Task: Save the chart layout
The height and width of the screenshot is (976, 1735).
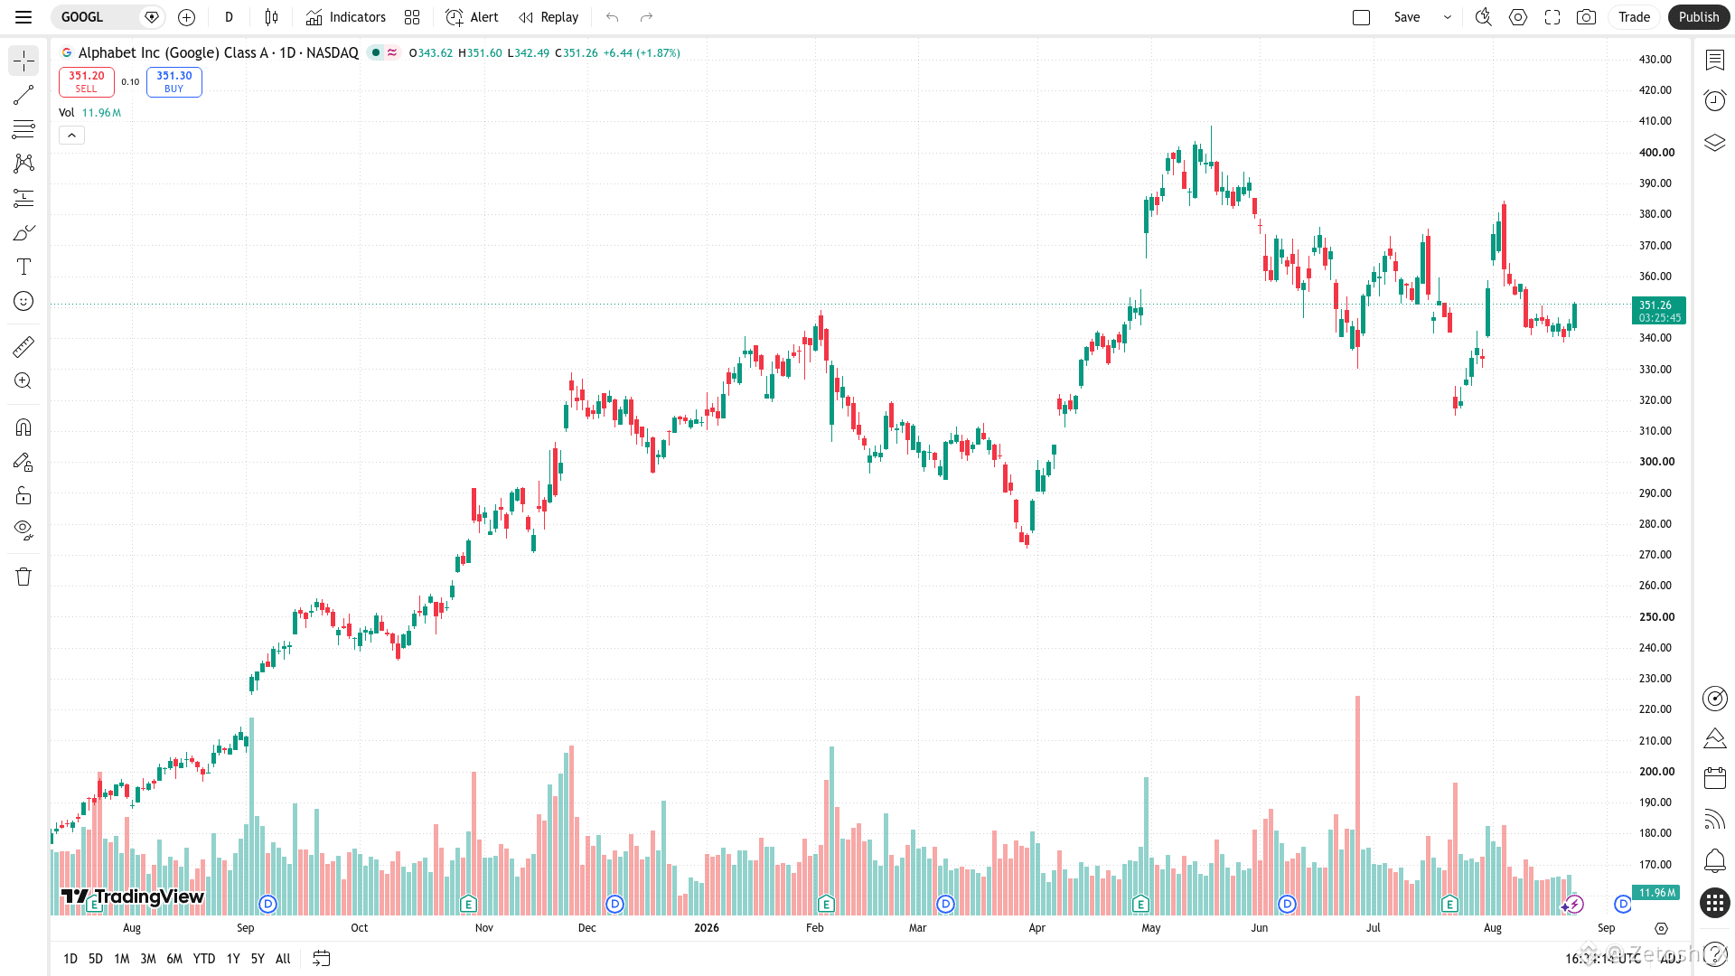Action: pos(1407,17)
